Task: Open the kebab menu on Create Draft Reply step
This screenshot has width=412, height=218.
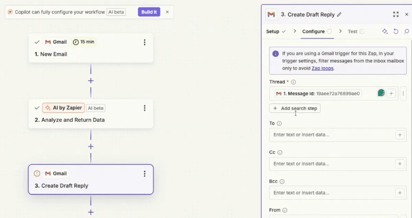Action: coord(145,174)
